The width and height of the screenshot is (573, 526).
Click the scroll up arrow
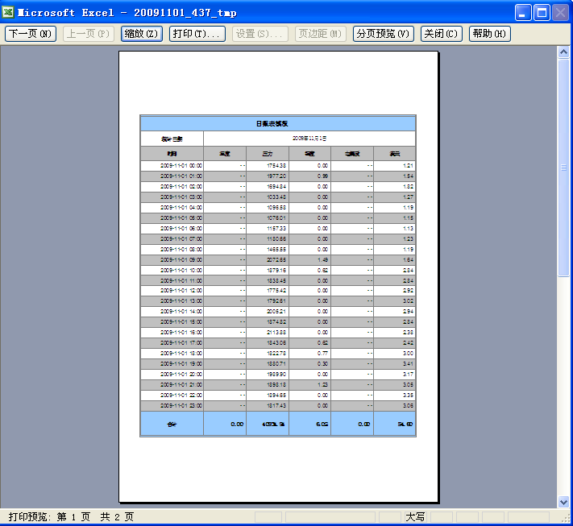[563, 52]
